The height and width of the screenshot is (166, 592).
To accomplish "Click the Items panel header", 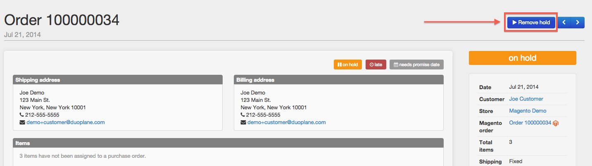I will coord(228,143).
